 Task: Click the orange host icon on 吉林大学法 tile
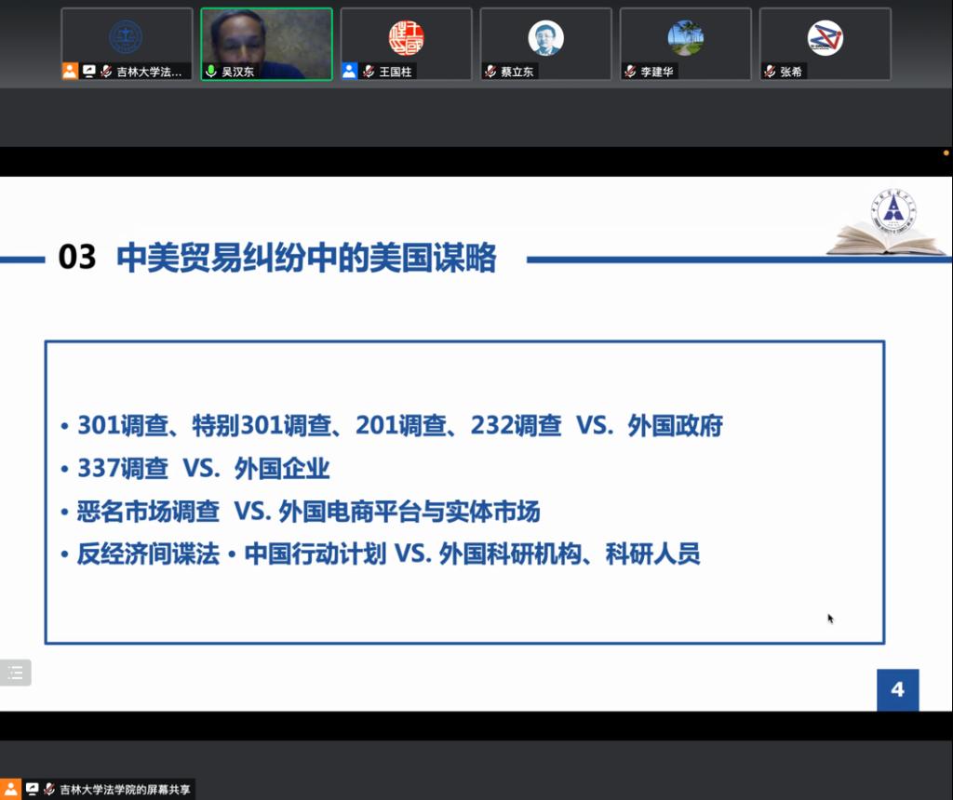[70, 72]
